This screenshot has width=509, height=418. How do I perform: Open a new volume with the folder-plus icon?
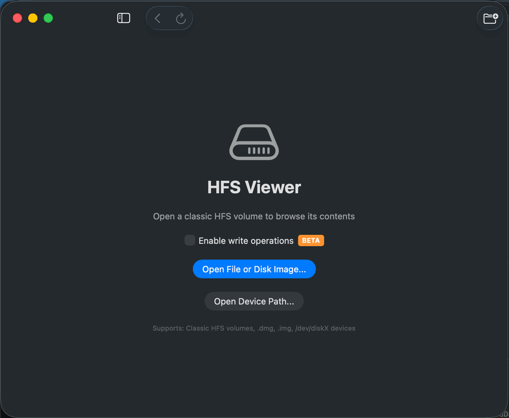[x=490, y=18]
